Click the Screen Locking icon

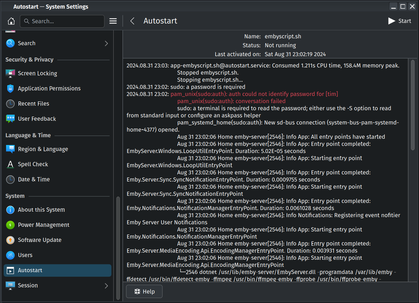10,73
